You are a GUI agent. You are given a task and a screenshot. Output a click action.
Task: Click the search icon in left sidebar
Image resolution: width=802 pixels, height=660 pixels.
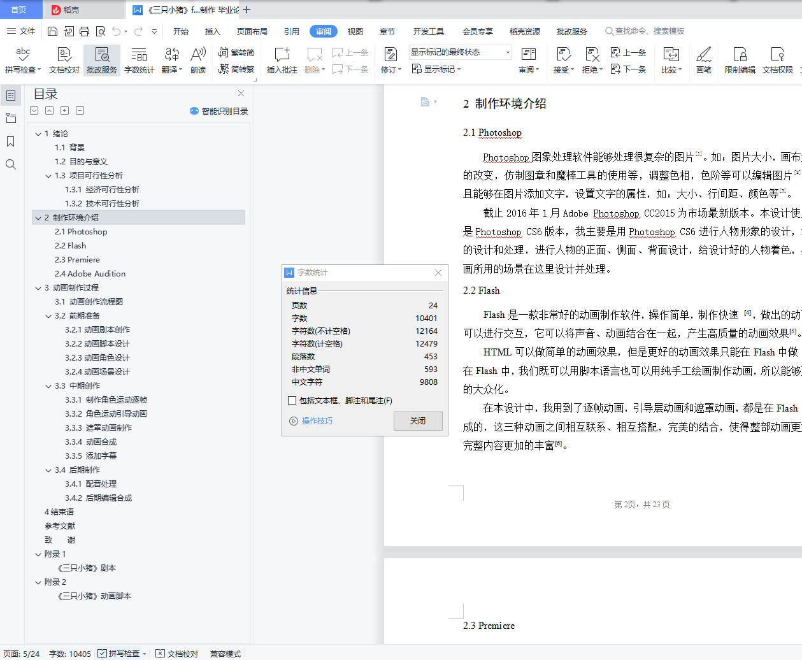coord(11,164)
